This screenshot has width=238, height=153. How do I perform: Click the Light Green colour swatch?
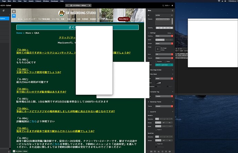coord(164,65)
